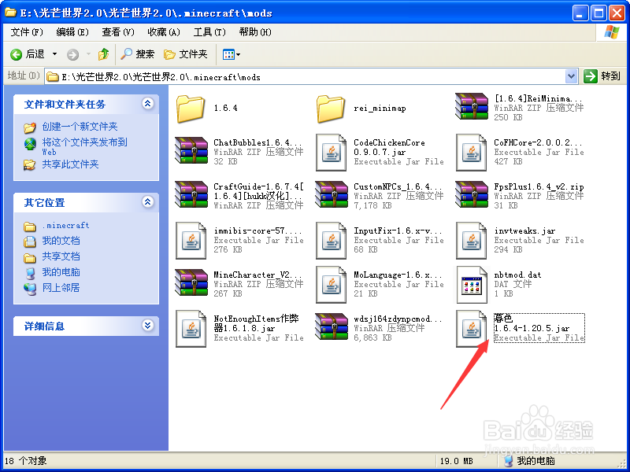Open the Forward button history dropdown arrow
Viewport: 630px width, 472px height.
coord(88,54)
